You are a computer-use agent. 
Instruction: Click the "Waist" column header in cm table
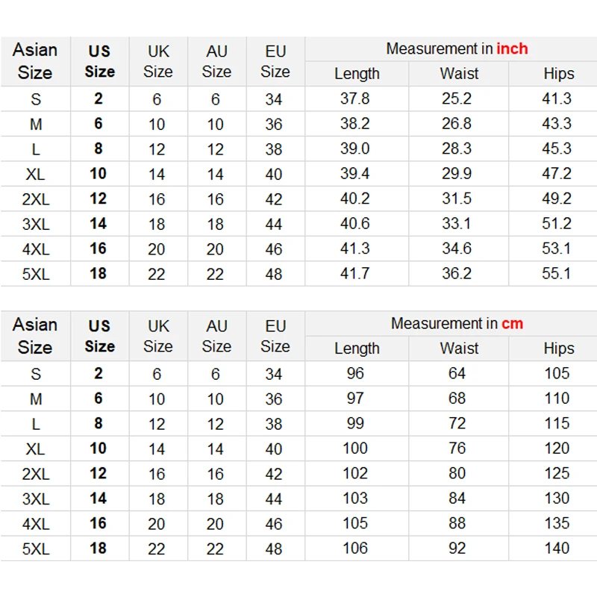[459, 348]
